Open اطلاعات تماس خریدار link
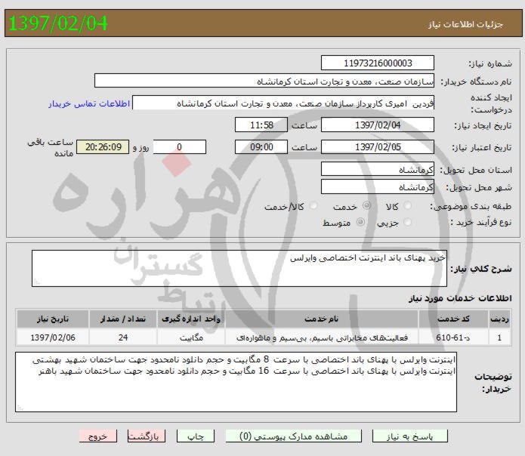Viewport: 525px width, 456px height. click(x=89, y=103)
